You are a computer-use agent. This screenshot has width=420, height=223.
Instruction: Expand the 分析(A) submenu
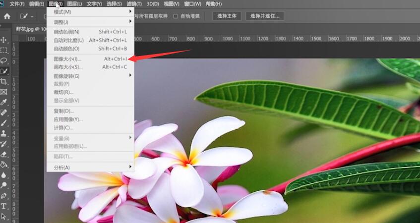point(91,167)
